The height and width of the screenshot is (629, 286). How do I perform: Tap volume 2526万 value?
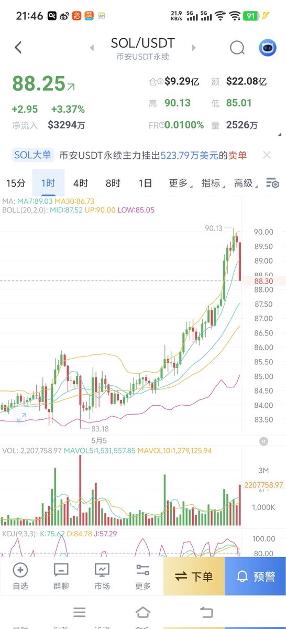click(242, 125)
